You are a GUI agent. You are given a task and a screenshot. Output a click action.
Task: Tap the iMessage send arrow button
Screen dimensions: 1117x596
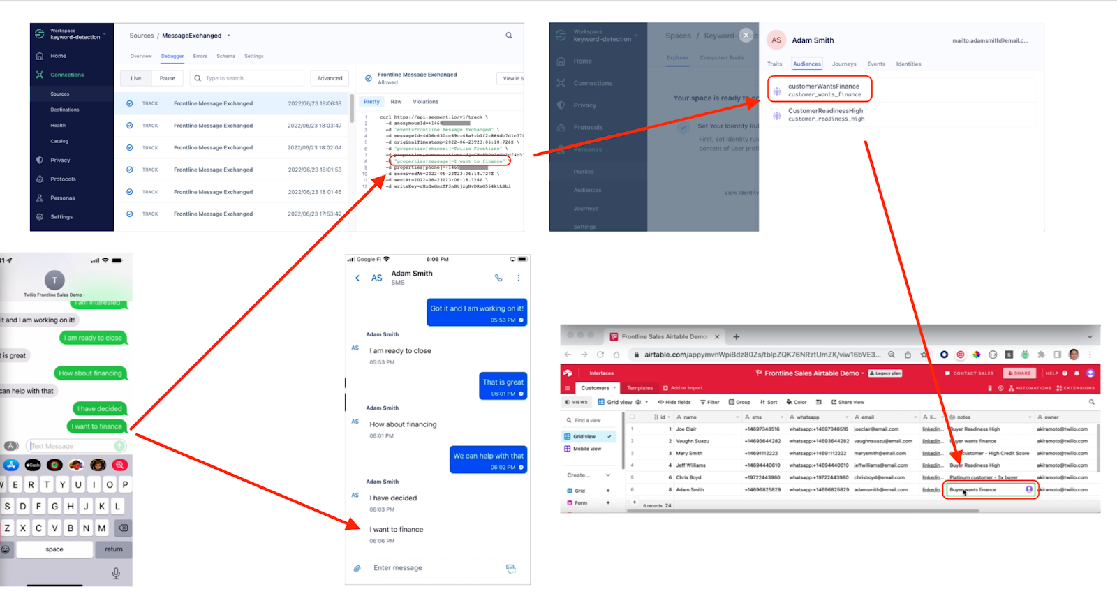(120, 446)
